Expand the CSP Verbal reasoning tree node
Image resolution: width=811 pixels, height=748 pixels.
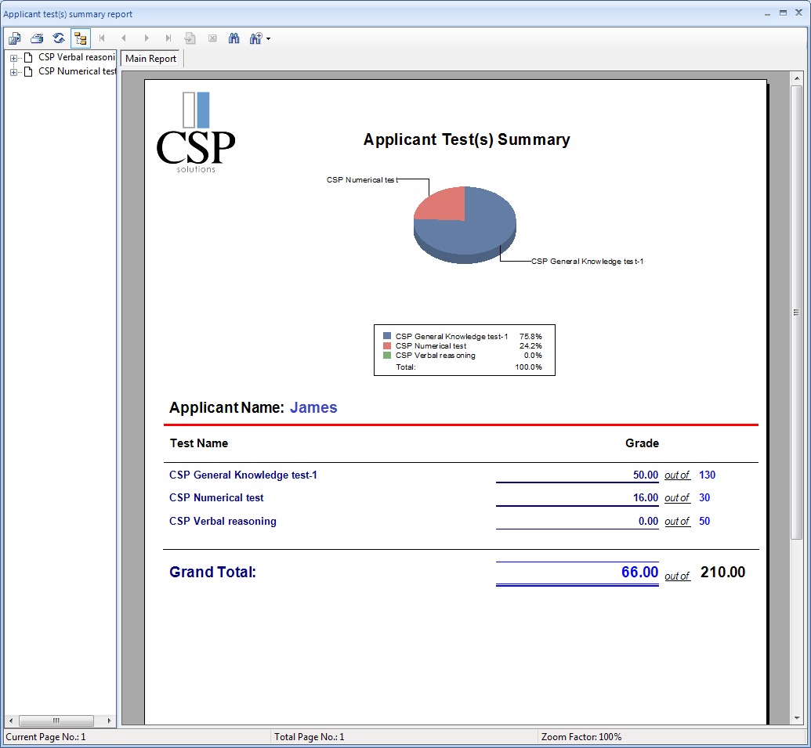pos(12,56)
